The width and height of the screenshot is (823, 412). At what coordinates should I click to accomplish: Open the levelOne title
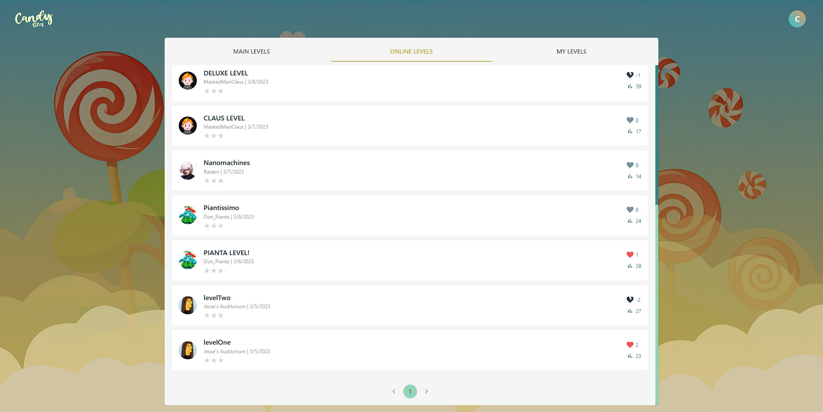pos(217,342)
